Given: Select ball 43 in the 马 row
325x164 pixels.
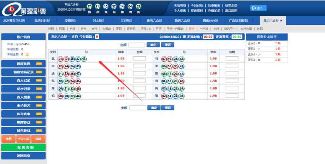Looking at the screenshot, I should point(182,59).
